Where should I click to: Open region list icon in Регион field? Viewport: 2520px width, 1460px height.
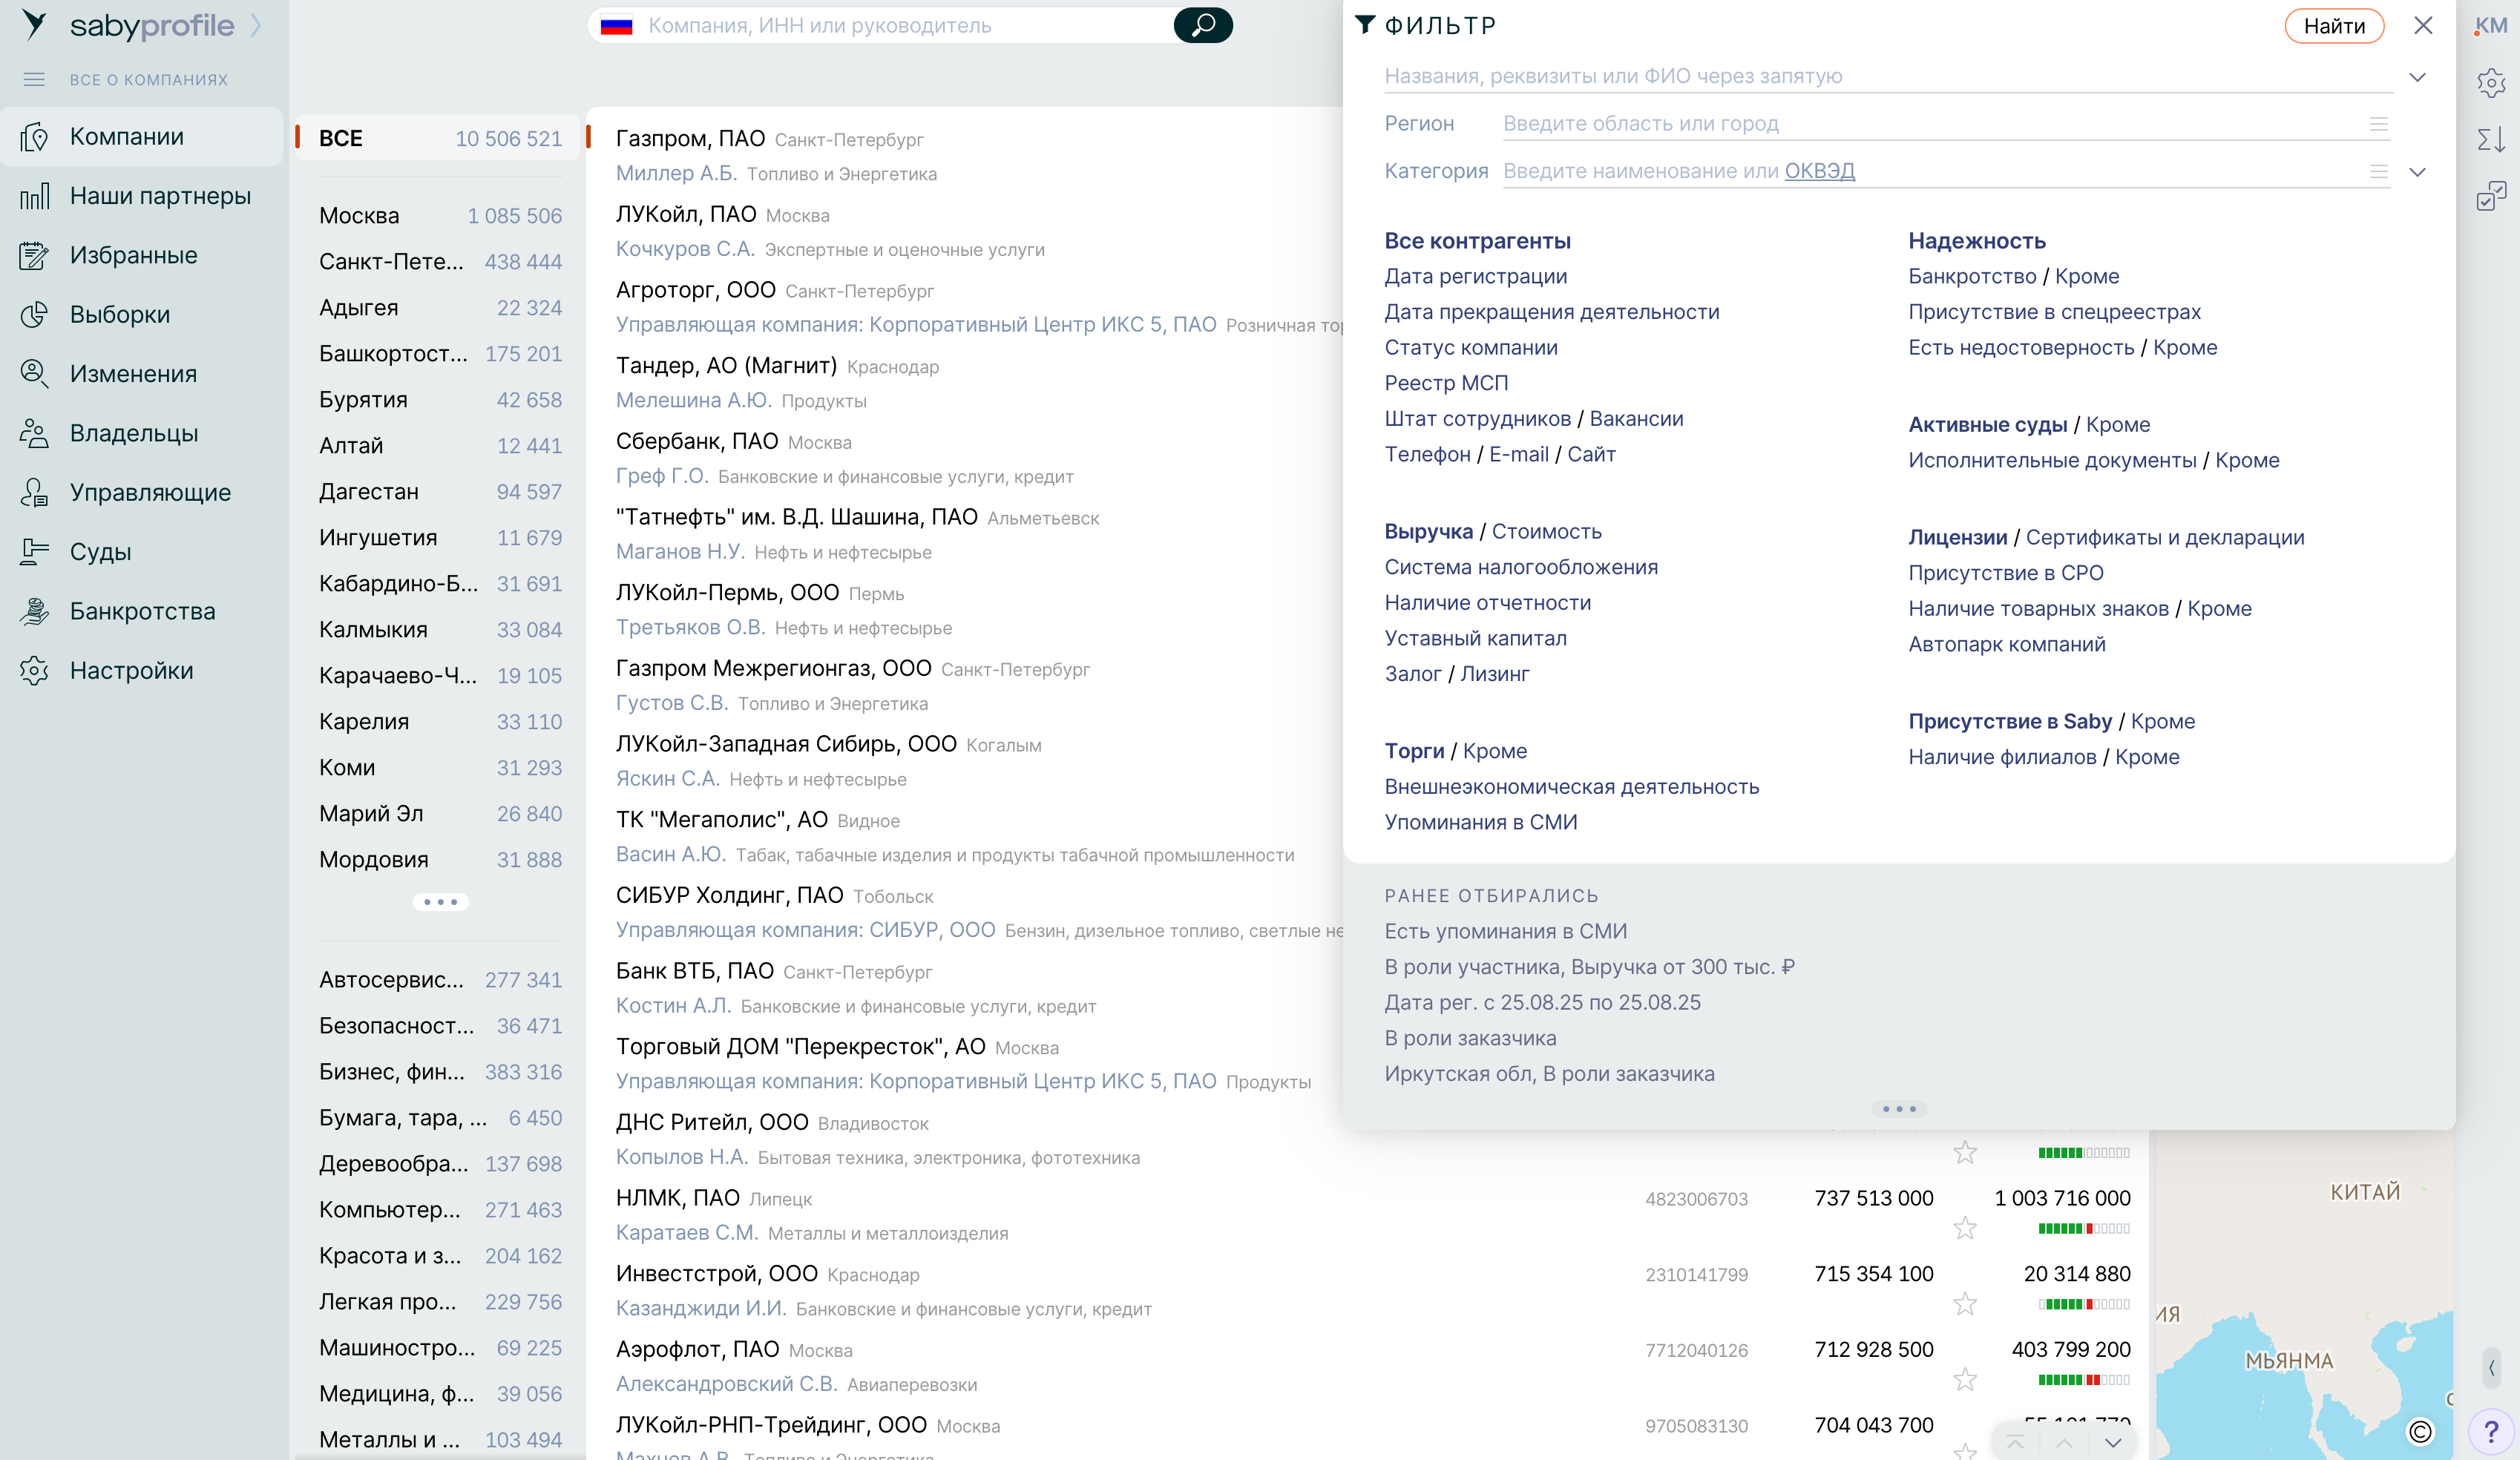click(2378, 124)
